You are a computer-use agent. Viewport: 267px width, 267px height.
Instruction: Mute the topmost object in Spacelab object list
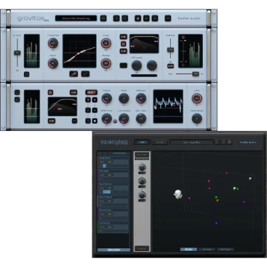coord(102,162)
